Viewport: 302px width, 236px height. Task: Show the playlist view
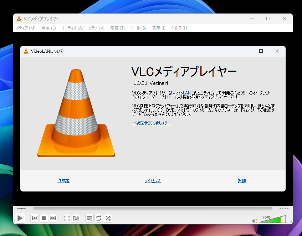89,218
